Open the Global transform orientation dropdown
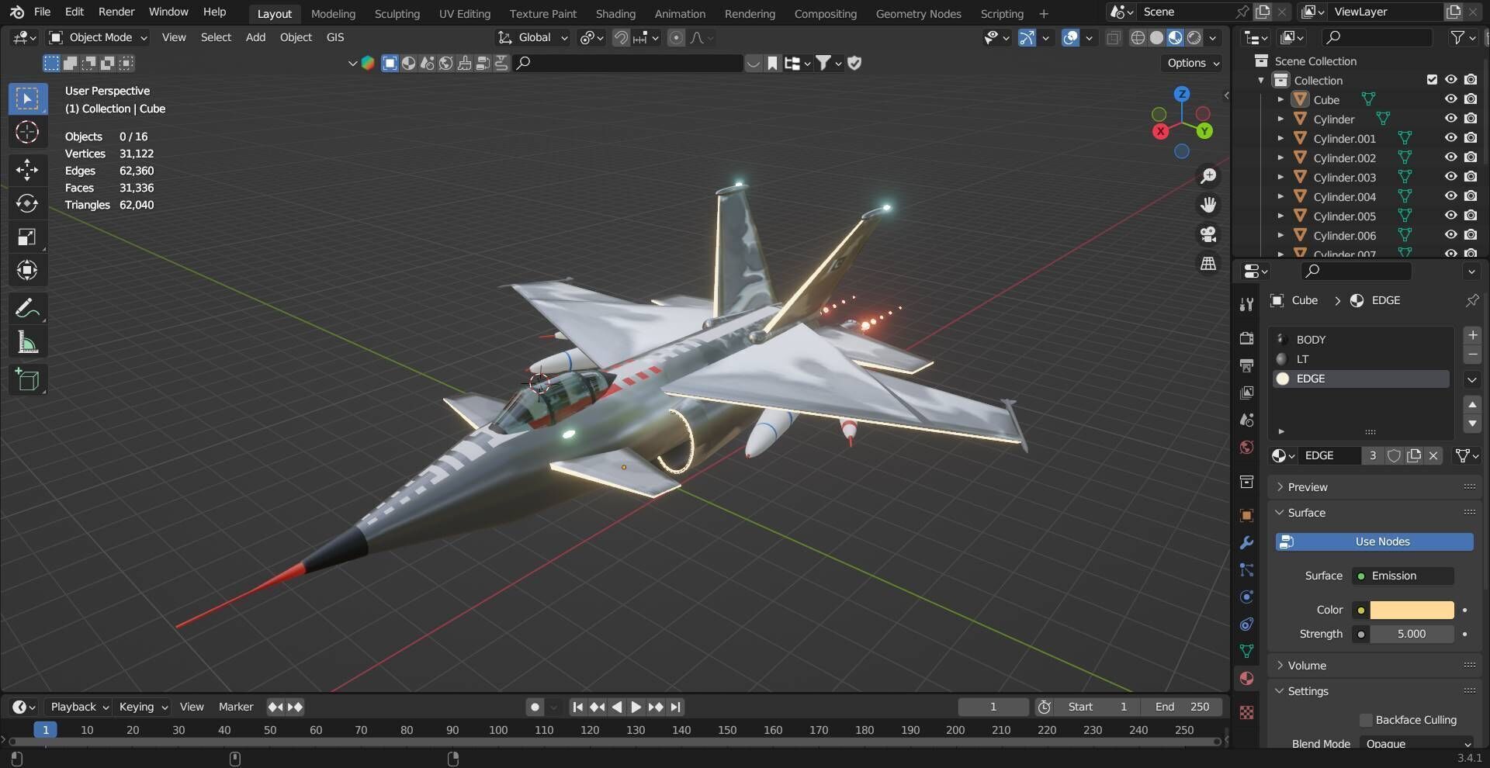The width and height of the screenshot is (1490, 768). [x=533, y=37]
